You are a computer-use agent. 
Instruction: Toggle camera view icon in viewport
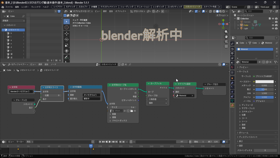click(226, 41)
